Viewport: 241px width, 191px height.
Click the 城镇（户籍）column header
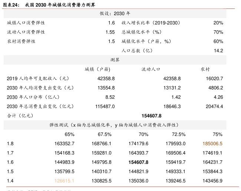pyautogui.click(x=98, y=69)
